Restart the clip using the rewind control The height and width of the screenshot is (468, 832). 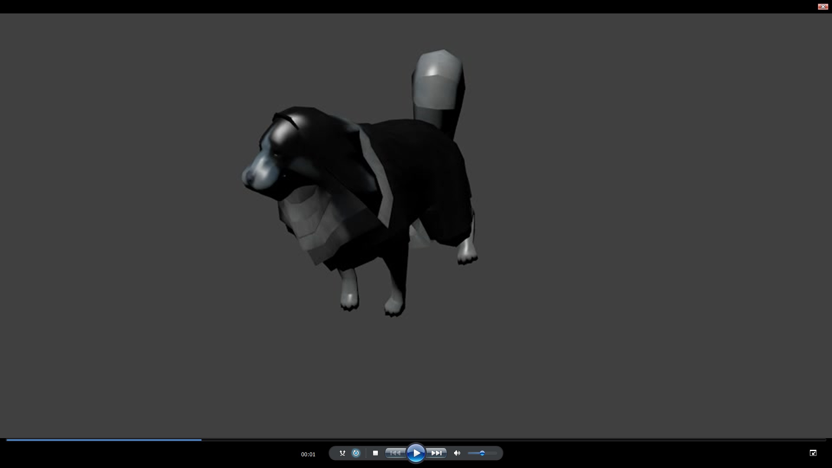coord(395,453)
